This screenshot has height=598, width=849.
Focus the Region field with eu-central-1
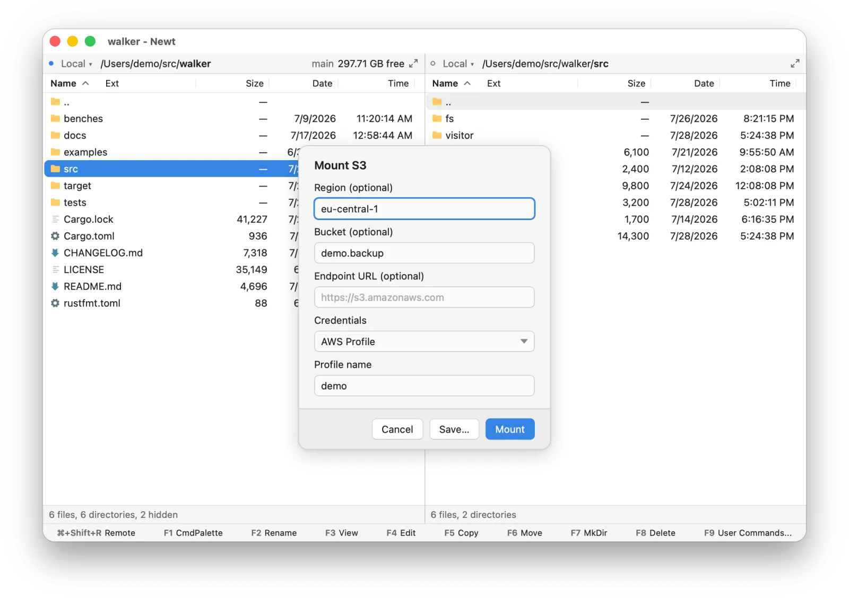click(424, 209)
